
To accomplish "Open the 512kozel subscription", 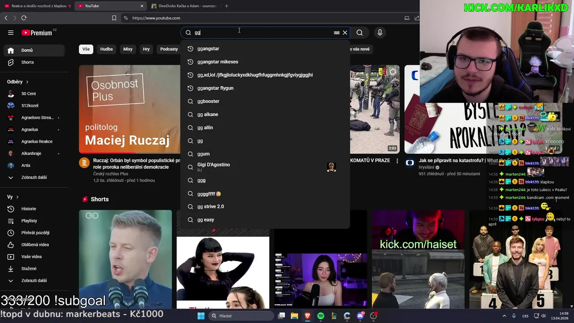I will (x=34, y=105).
